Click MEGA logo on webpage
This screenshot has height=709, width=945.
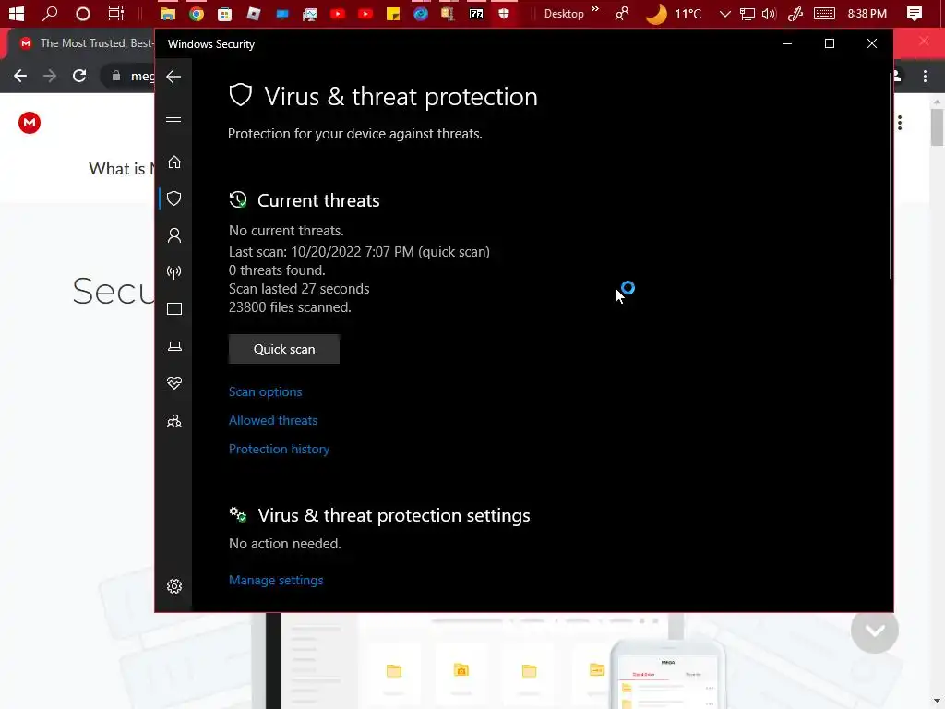coord(30,123)
